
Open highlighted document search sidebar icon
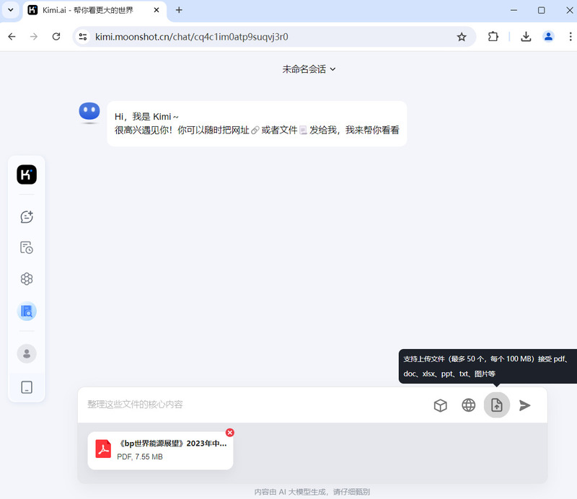(27, 312)
